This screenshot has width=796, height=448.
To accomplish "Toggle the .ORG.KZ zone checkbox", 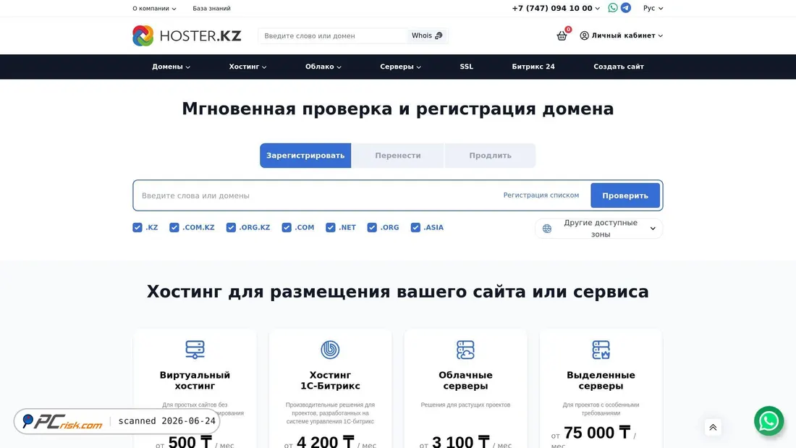I will [x=231, y=227].
